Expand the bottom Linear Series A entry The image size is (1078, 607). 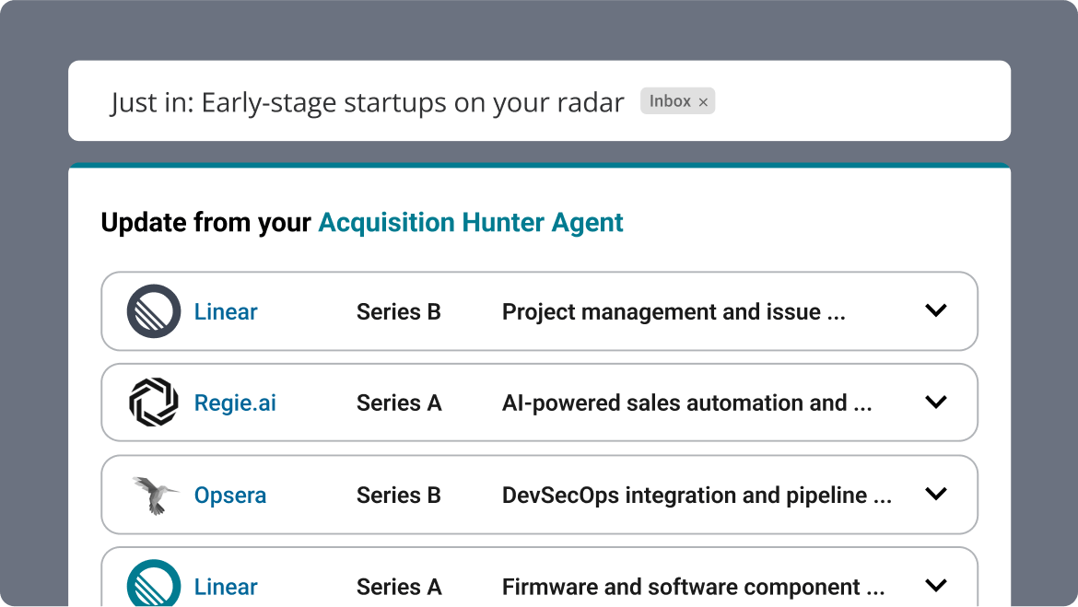click(936, 584)
